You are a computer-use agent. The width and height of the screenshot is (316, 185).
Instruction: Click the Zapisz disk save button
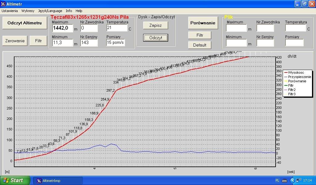[x=156, y=26]
